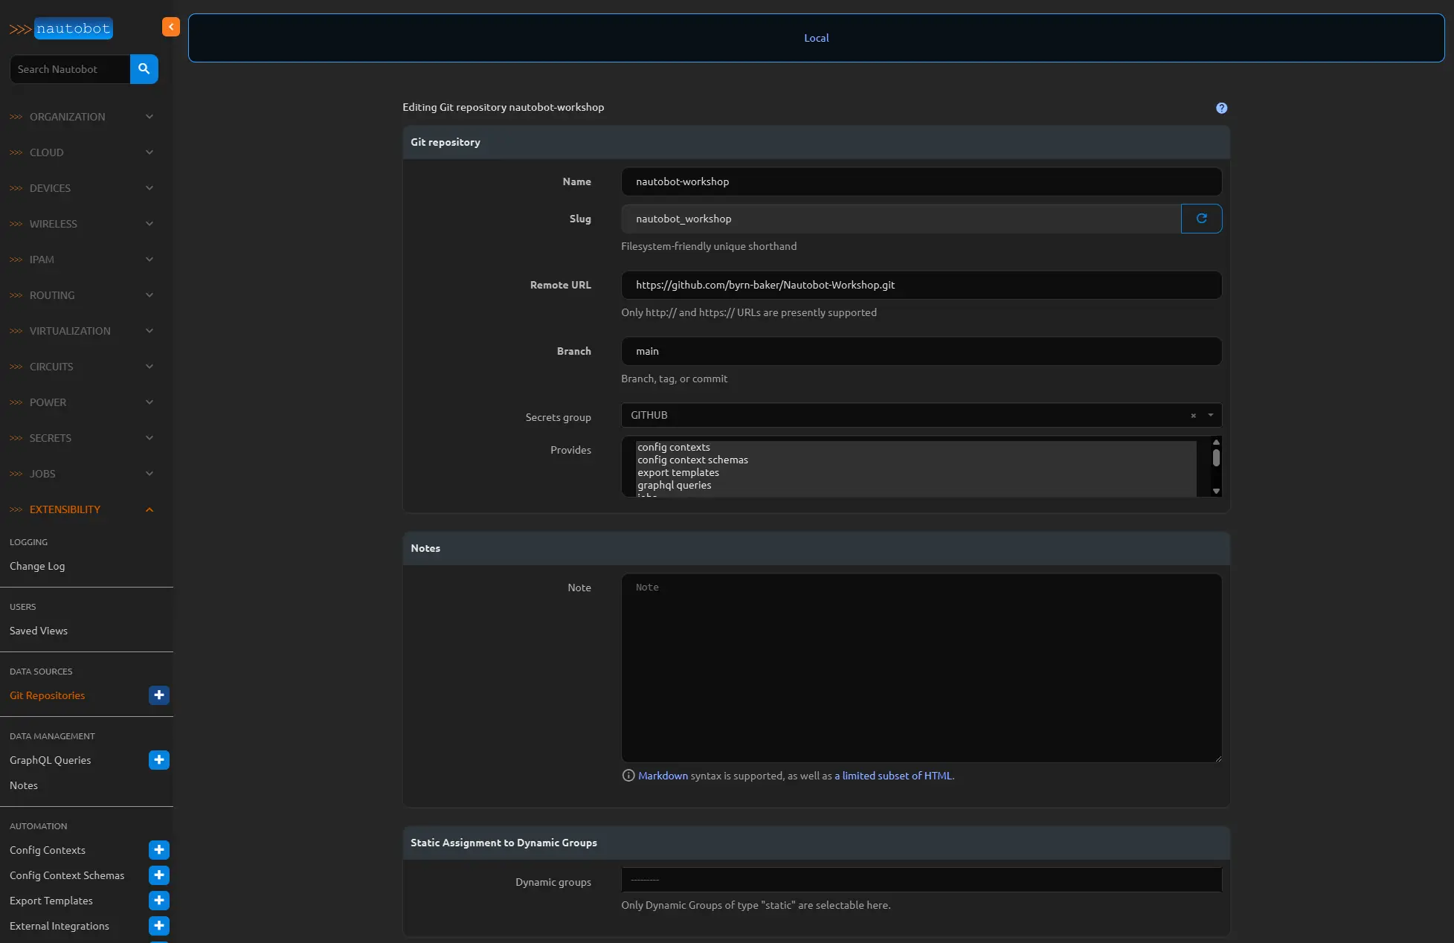Regenerate slug with refresh icon button
This screenshot has width=1454, height=943.
1201,219
